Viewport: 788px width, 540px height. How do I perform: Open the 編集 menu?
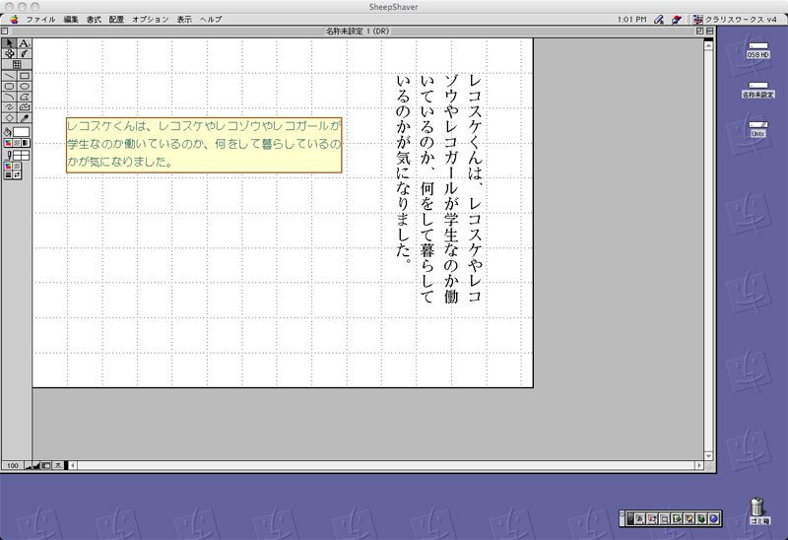click(70, 19)
